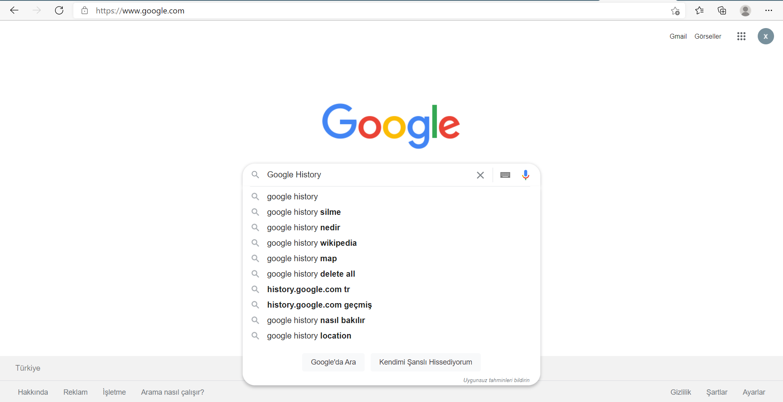Open browser profile avatar in toolbar
This screenshot has height=402, width=783.
click(x=745, y=11)
